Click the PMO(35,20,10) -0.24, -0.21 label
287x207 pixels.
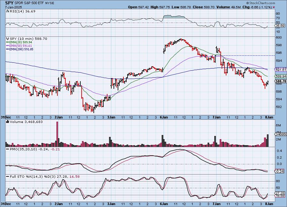34,149
